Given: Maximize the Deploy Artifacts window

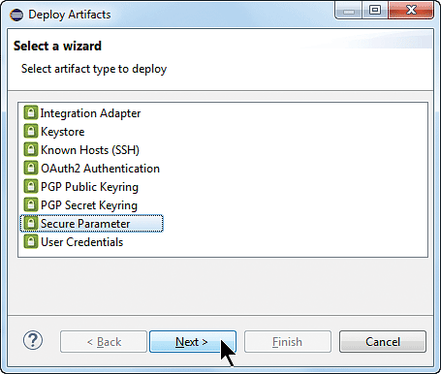Looking at the screenshot, I should click(375, 11).
